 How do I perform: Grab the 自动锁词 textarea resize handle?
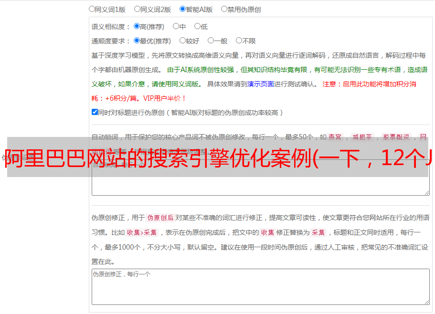pyautogui.click(x=427, y=193)
